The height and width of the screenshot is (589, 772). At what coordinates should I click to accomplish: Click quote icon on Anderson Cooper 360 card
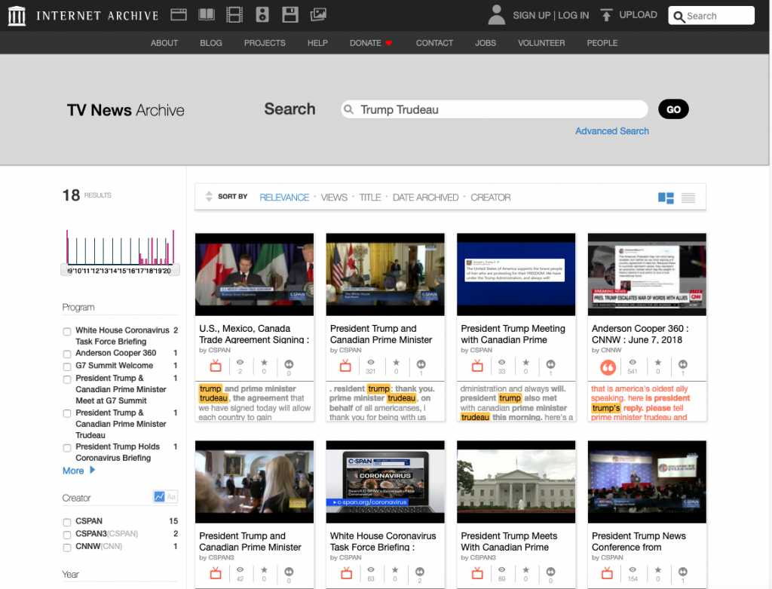(x=608, y=367)
